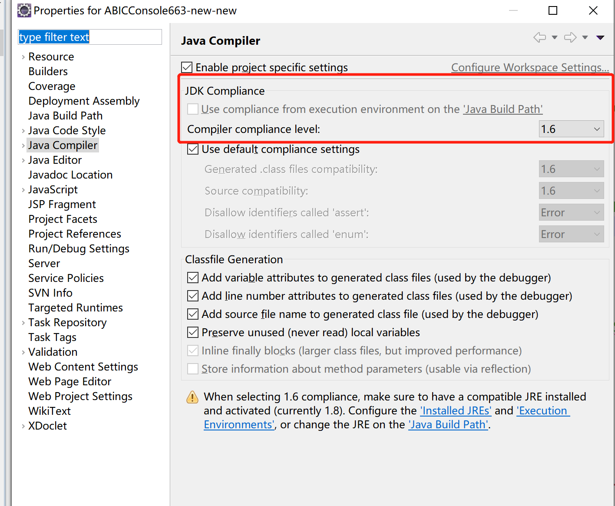This screenshot has width=615, height=506.
Task: Select Java Build Path in sidebar
Action: pos(65,116)
